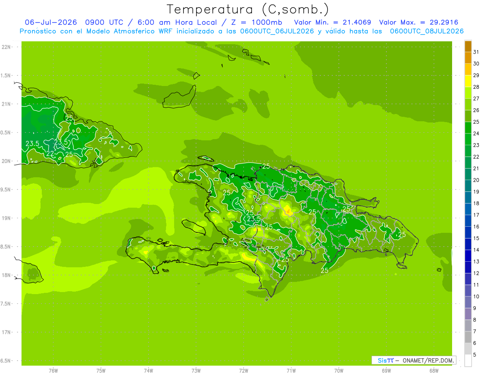
Task: Click the teal swatch between 19 and 20
Action: point(468,186)
